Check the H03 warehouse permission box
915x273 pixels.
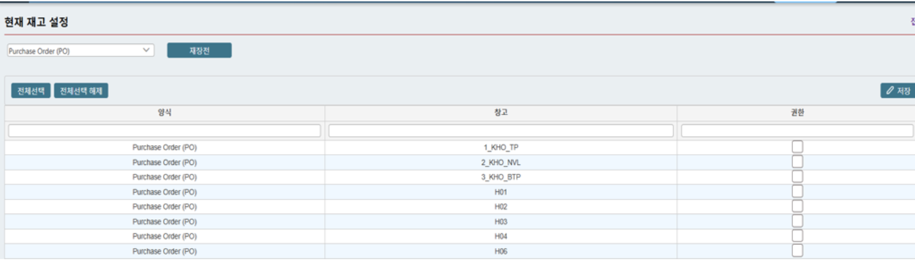797,221
